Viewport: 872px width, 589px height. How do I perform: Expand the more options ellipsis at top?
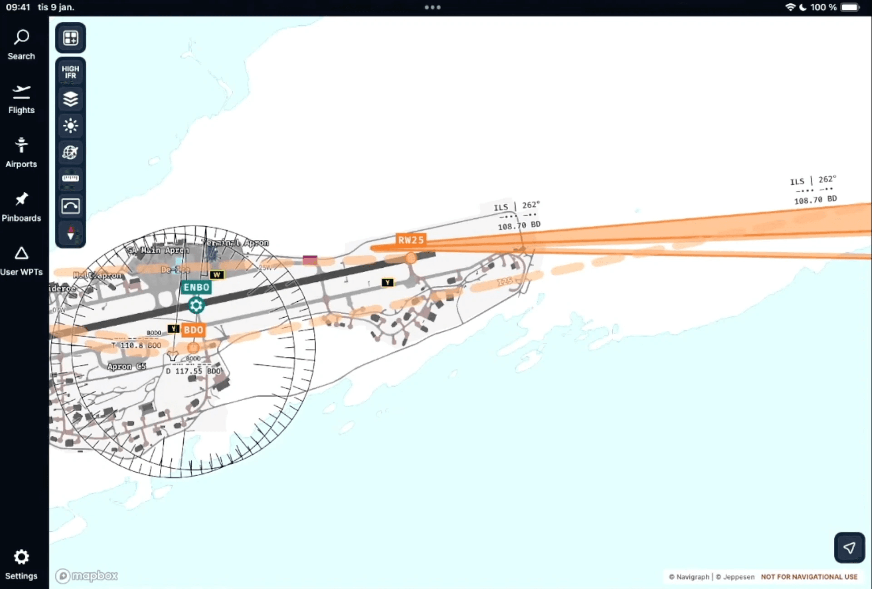pyautogui.click(x=432, y=7)
